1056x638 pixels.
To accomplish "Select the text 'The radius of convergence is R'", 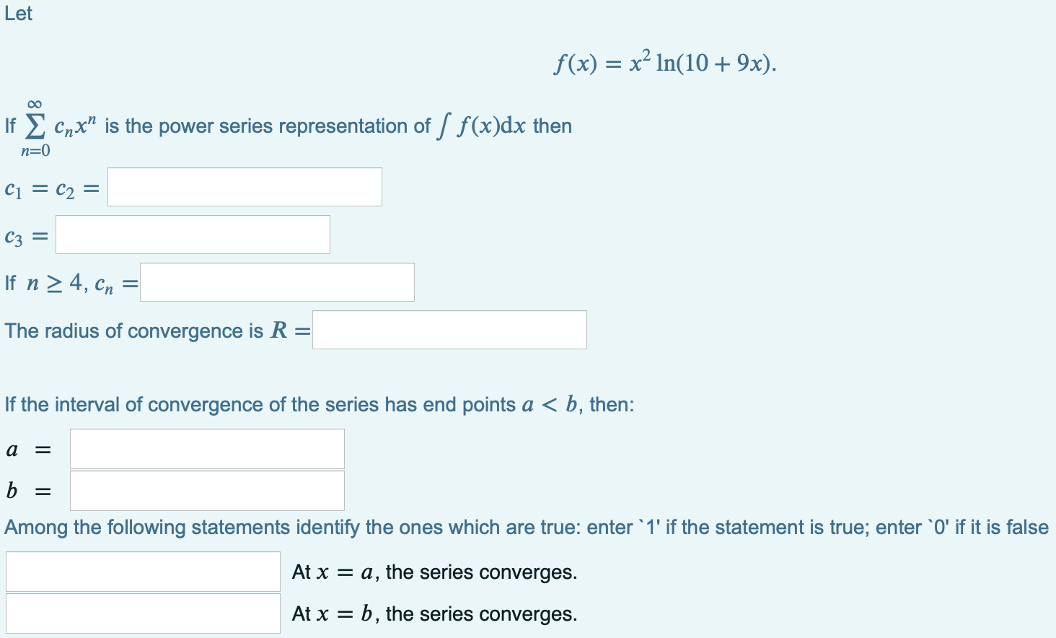I will [155, 331].
